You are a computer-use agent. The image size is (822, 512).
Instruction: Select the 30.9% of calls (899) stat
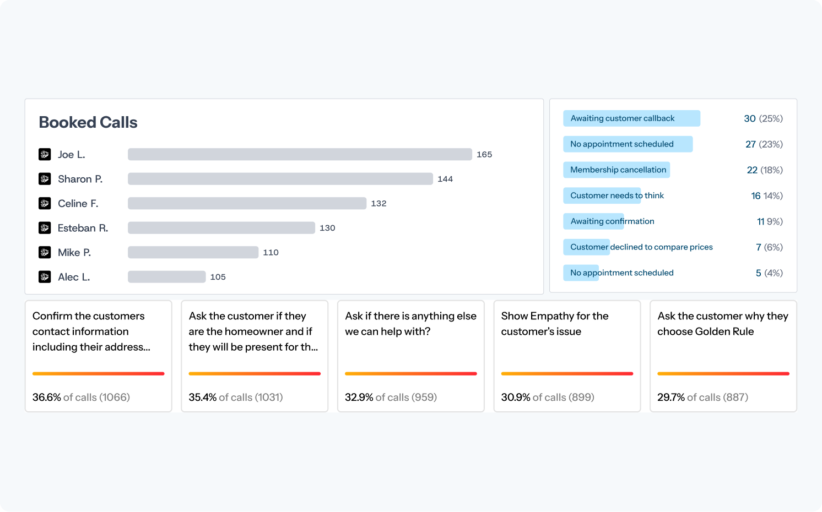coord(548,397)
